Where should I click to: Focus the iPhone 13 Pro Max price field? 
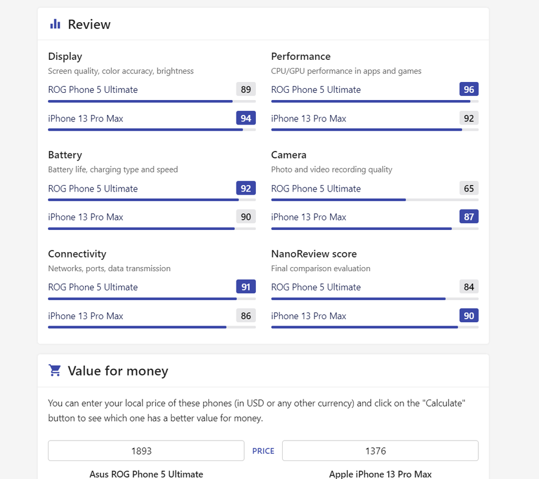tap(380, 451)
